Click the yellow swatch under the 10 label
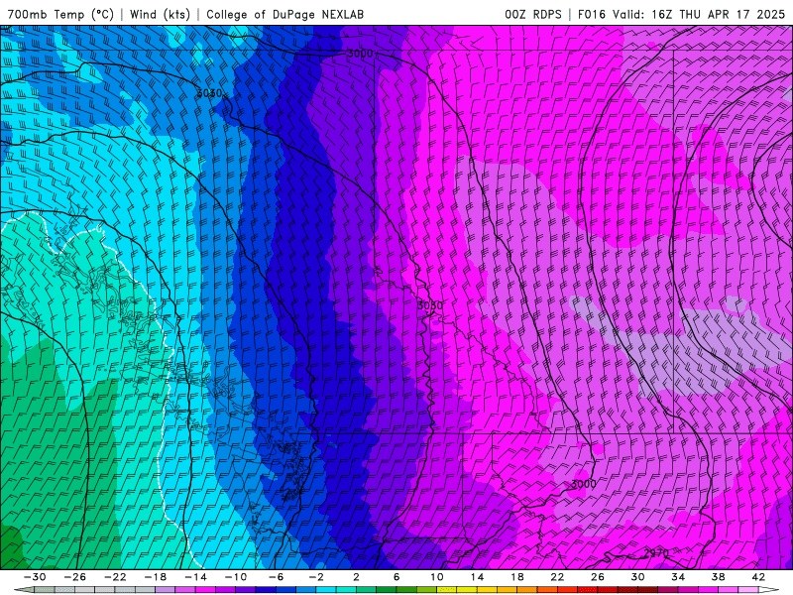Screen dimensions: 793x595 click(447, 590)
